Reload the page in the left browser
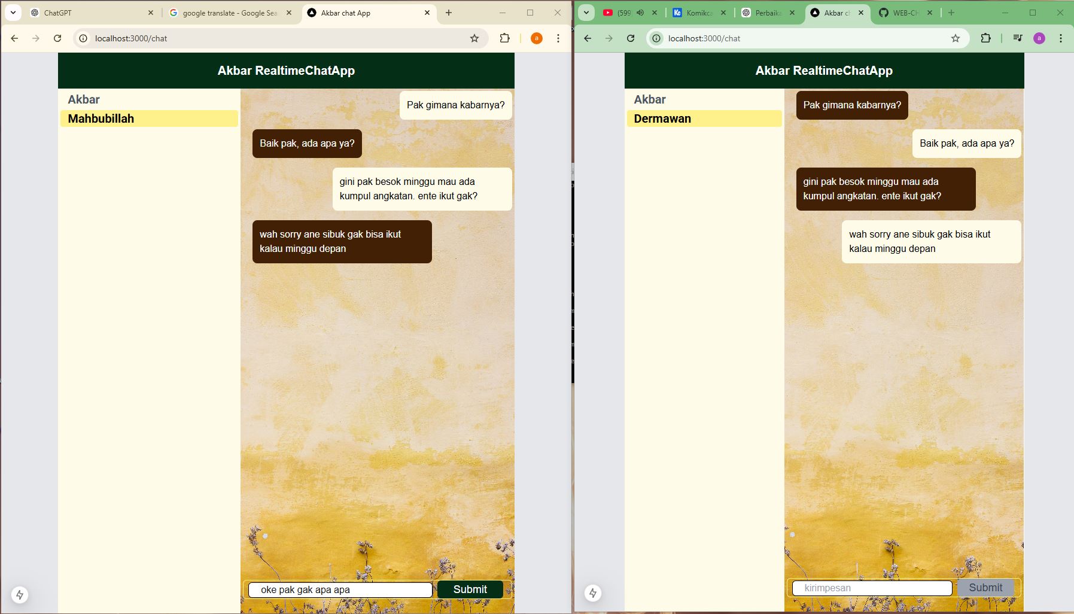The width and height of the screenshot is (1074, 614). tap(57, 38)
